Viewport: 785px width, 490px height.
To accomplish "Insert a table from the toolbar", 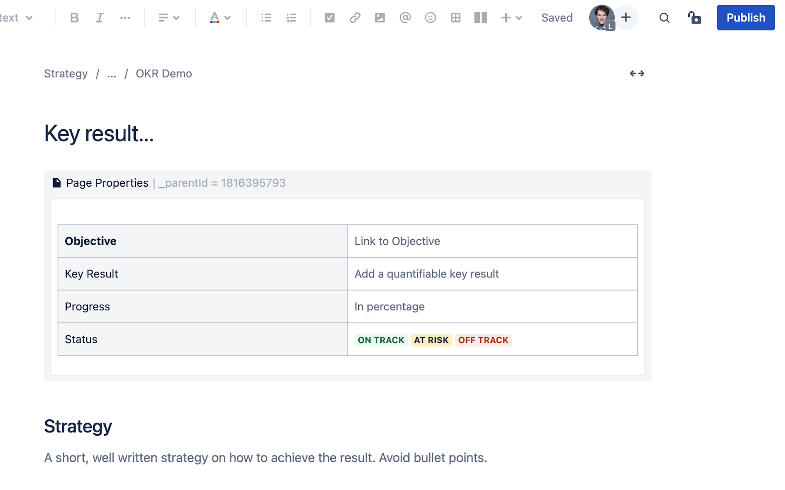I will (455, 17).
